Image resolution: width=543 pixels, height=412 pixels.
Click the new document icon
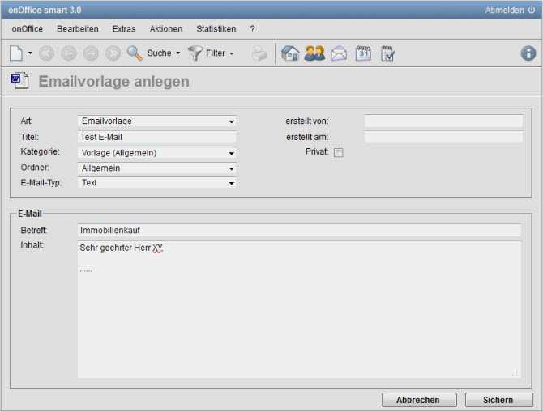point(16,53)
